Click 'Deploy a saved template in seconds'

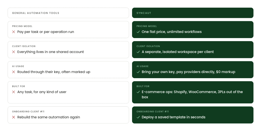pyautogui.click(x=173, y=117)
